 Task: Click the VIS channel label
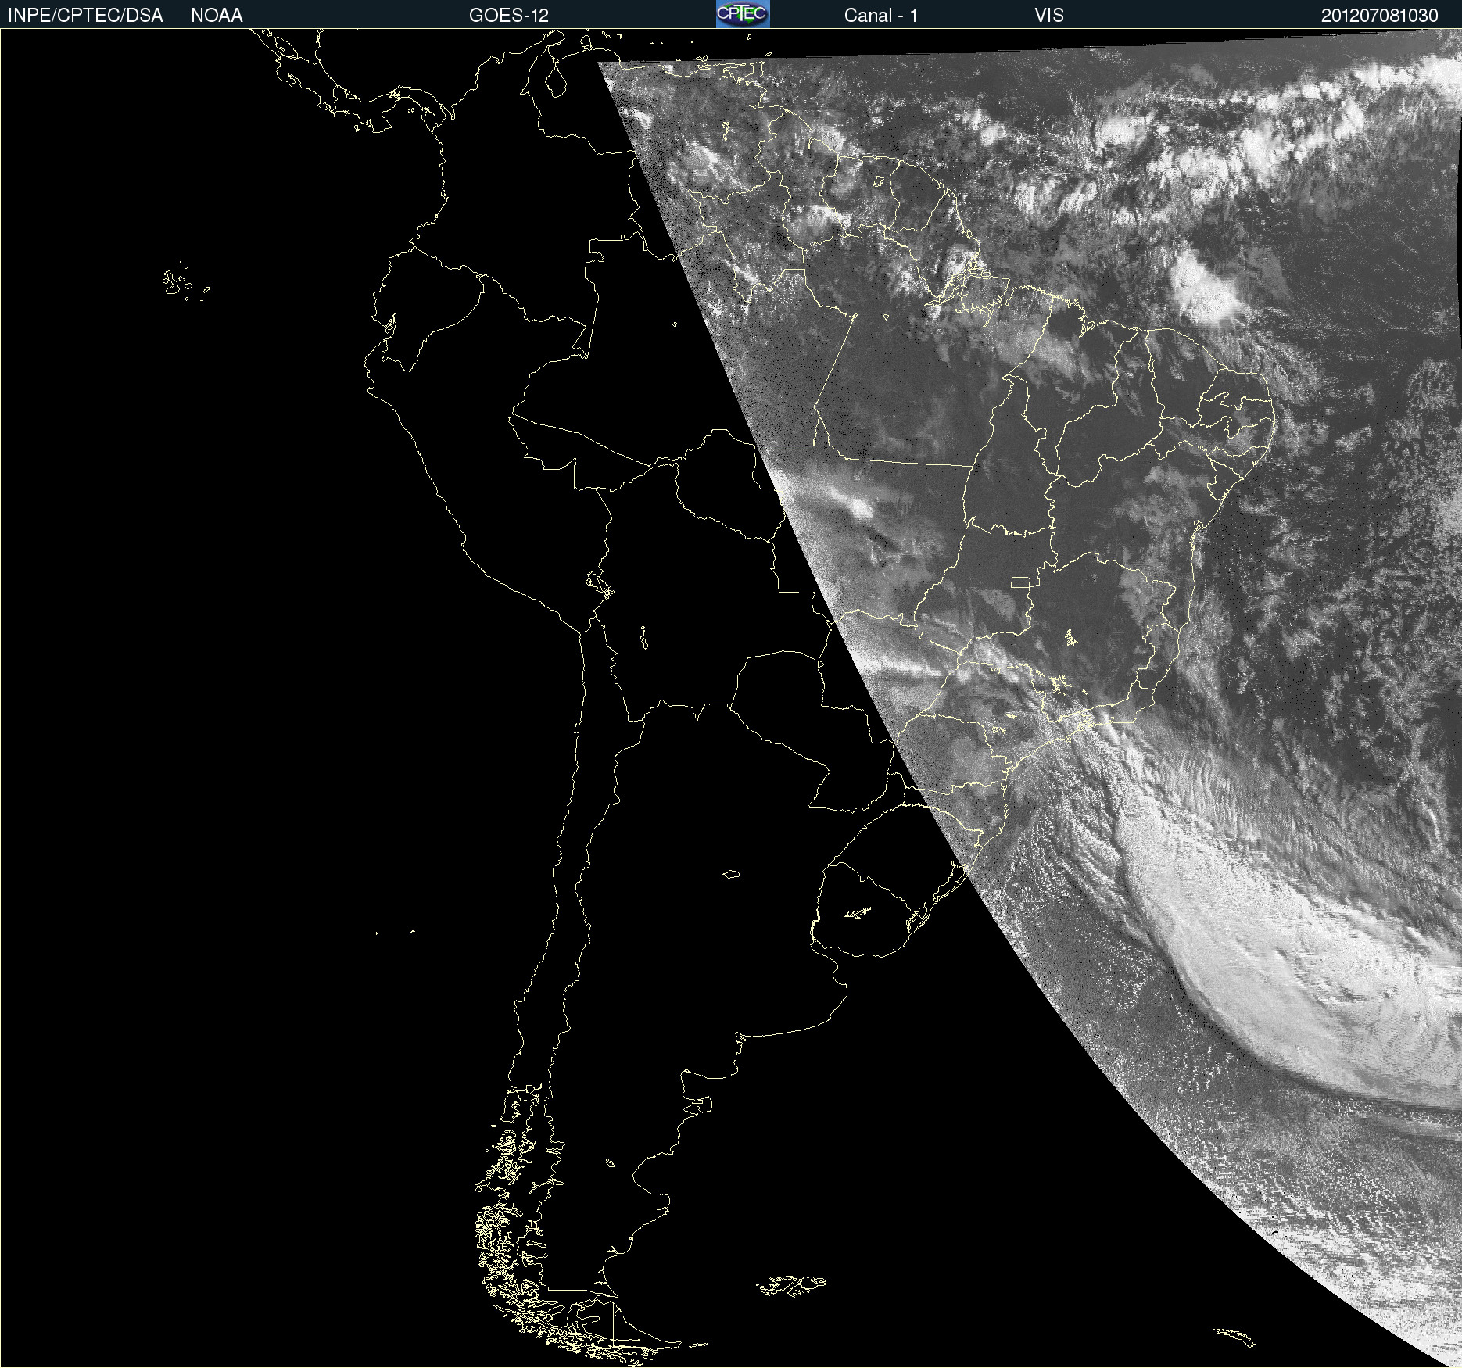pos(1049,16)
